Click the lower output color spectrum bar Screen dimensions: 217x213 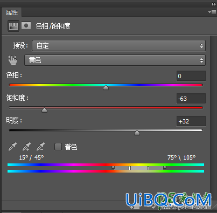106,171
